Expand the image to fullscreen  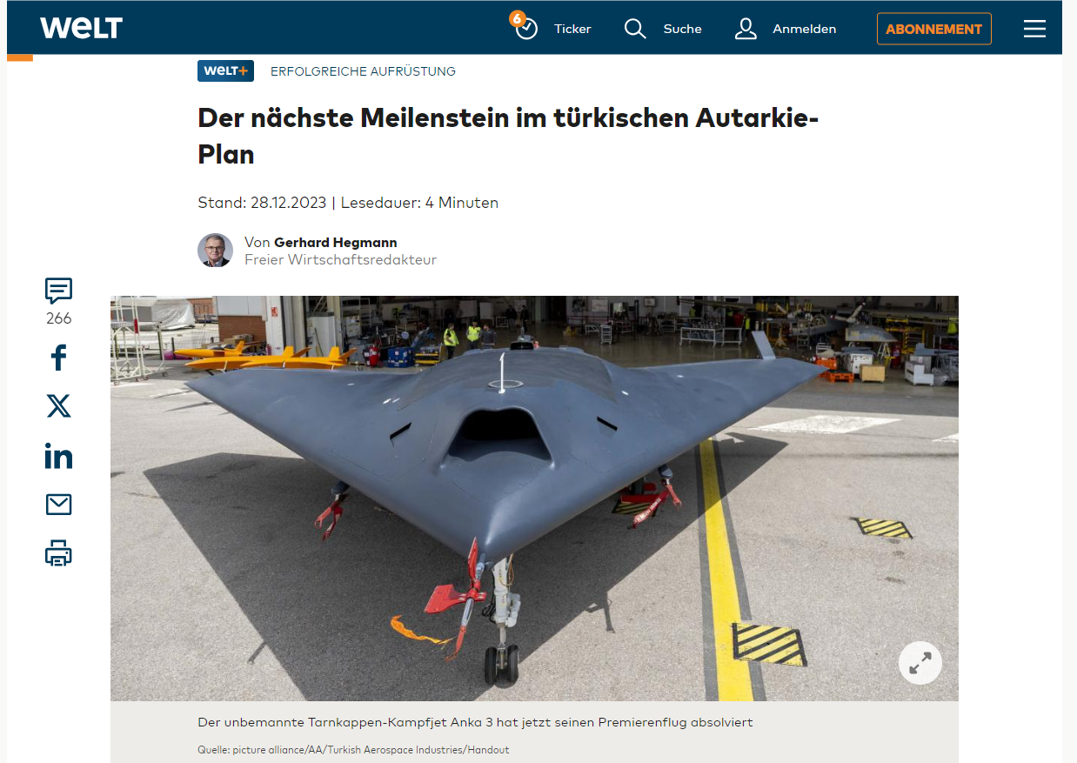[920, 662]
